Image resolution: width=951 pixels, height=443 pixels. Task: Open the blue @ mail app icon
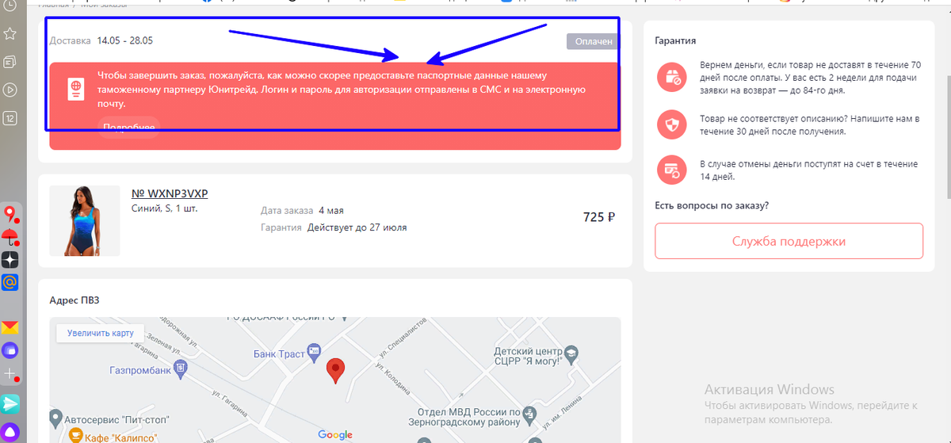[x=10, y=282]
